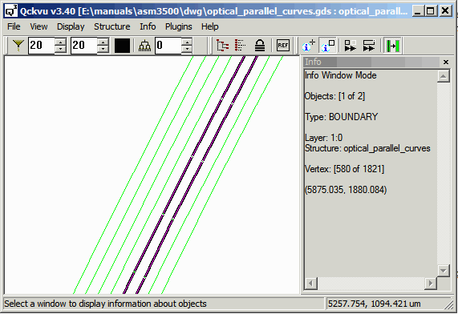Click the 'Layer: 1:0' text
458x314 pixels.
323,138
